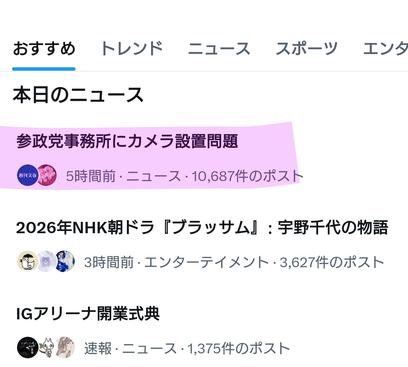
Task: Open the ニュース tab in top bar
Action: (x=219, y=49)
